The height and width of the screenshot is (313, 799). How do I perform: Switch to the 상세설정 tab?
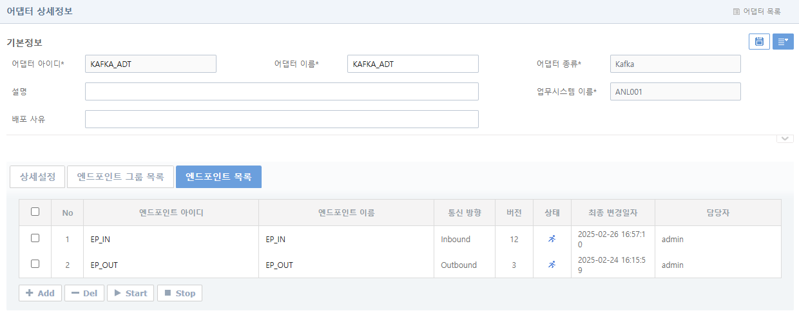pos(37,176)
